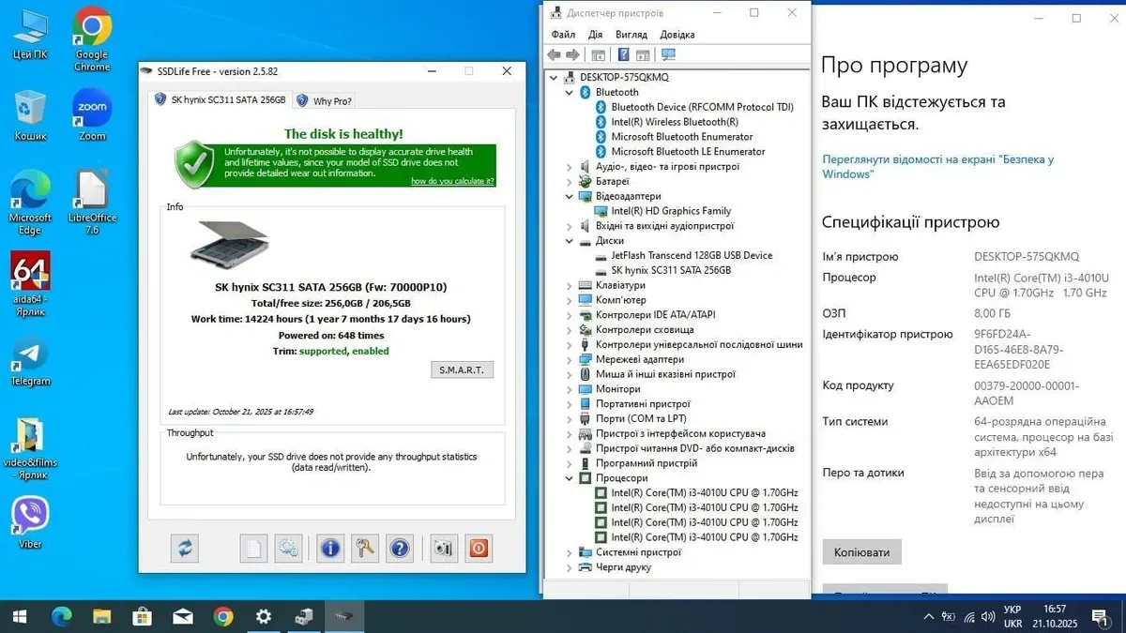This screenshot has width=1126, height=633.
Task: Expand the Клавіатури device category
Action: [570, 285]
